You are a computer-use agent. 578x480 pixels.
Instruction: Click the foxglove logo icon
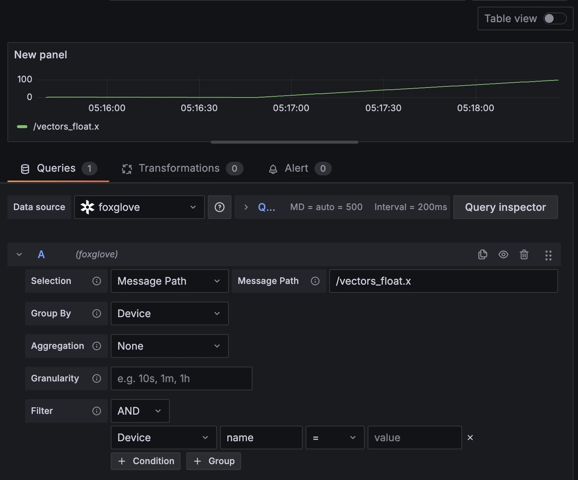[87, 207]
